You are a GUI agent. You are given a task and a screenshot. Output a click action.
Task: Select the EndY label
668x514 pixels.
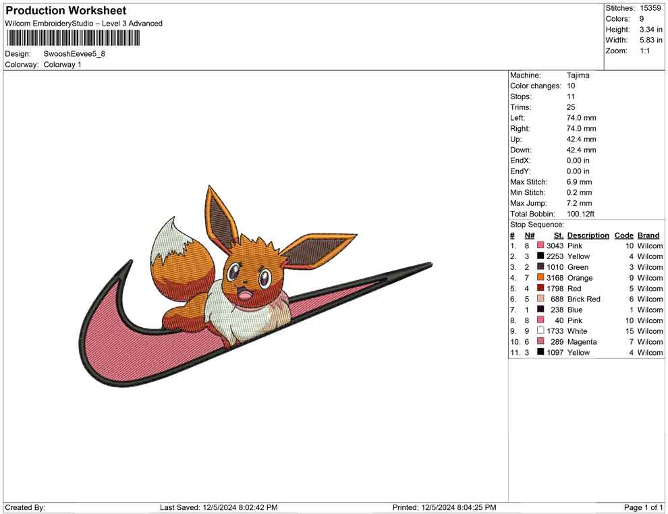tap(520, 171)
